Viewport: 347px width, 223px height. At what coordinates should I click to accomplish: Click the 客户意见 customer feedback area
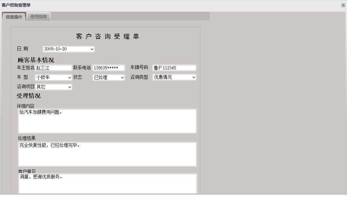point(107,183)
